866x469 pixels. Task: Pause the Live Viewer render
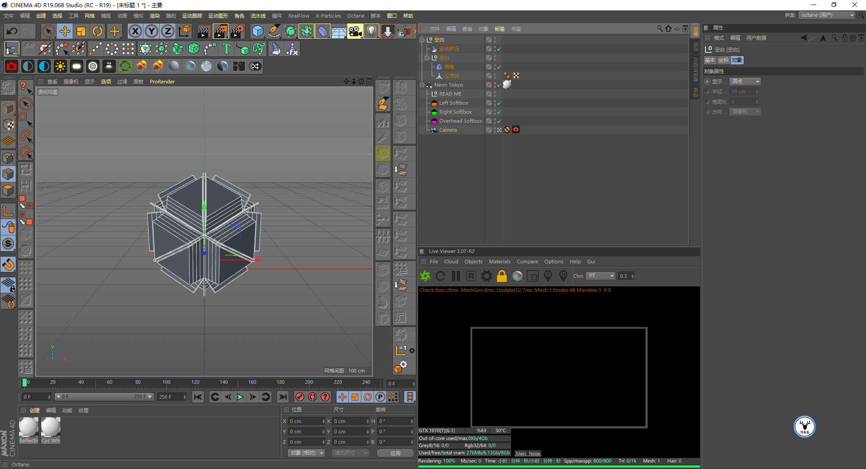[456, 276]
